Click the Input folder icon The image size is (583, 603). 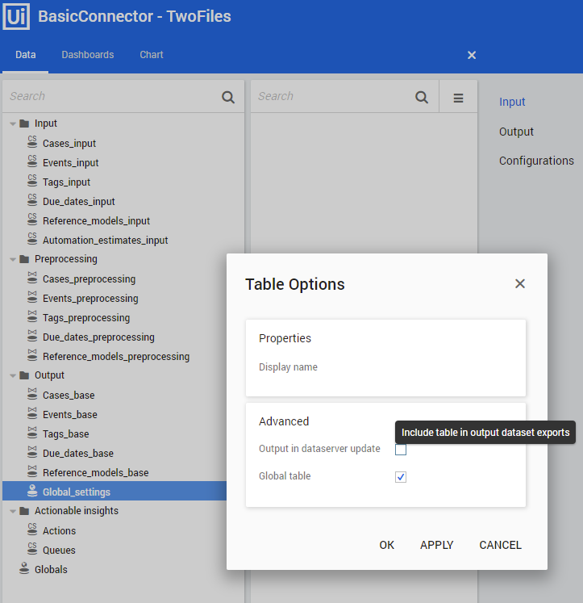click(x=24, y=124)
